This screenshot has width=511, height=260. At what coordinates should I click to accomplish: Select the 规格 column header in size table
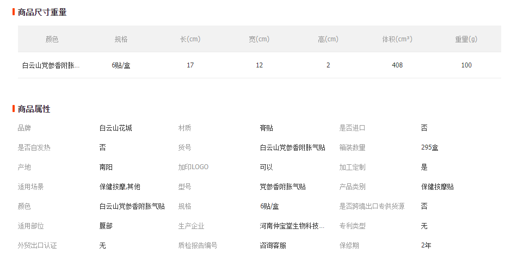pyautogui.click(x=121, y=39)
